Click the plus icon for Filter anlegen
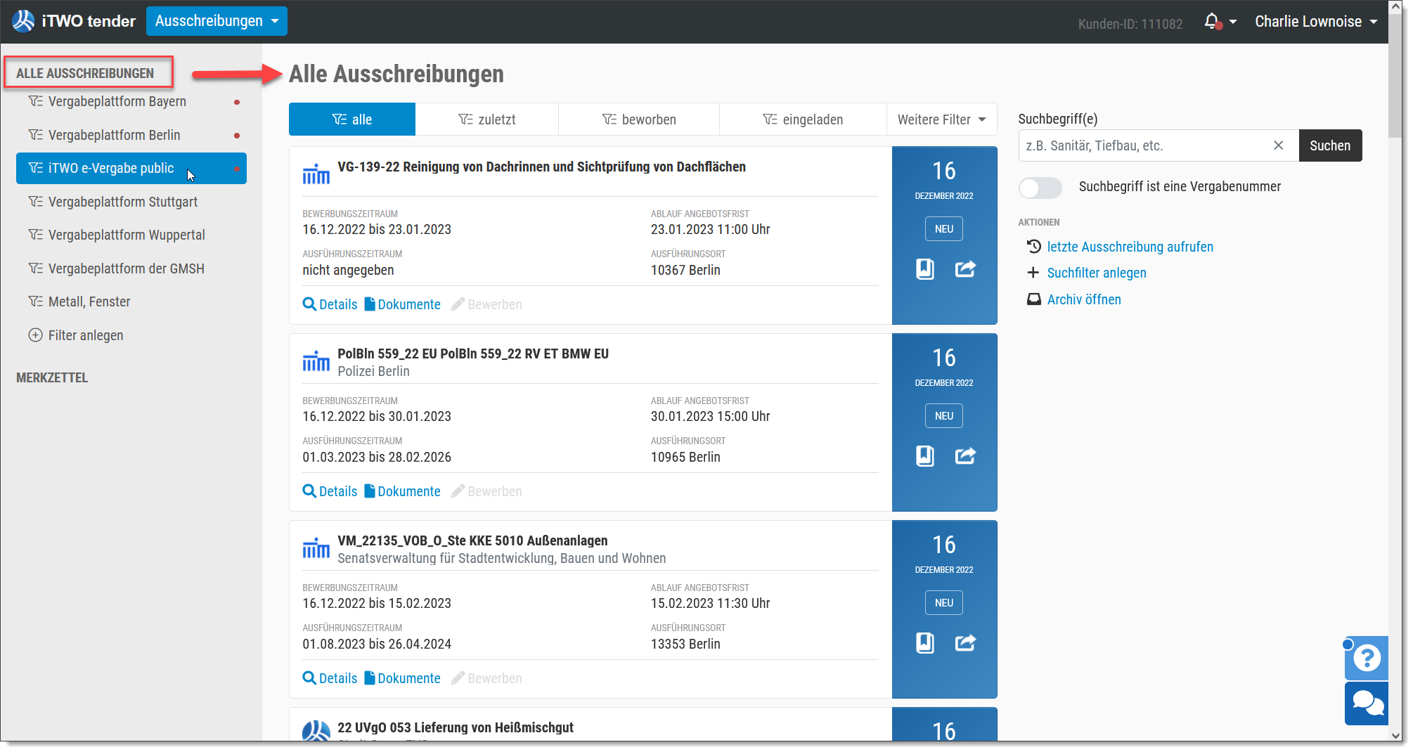This screenshot has width=1413, height=752. coord(35,335)
